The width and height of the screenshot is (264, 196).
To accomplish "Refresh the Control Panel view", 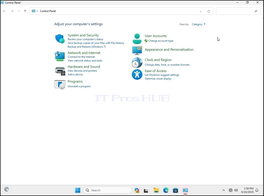I will 209,11.
